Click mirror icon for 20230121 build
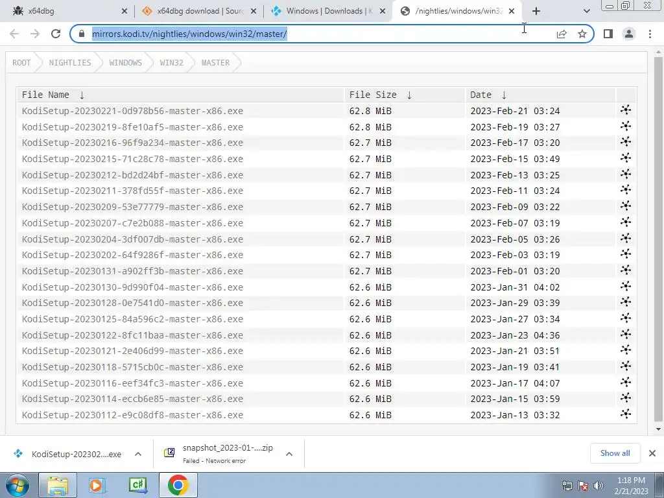The image size is (664, 498). [x=626, y=350]
